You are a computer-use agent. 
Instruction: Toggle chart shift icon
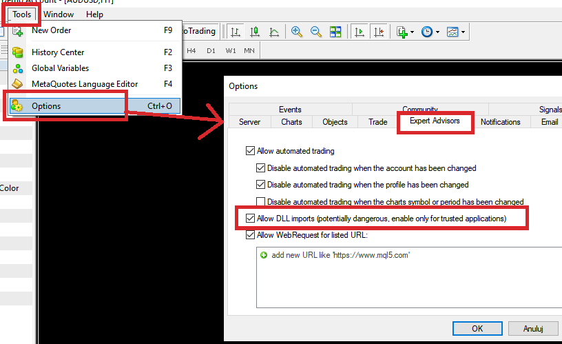pos(379,32)
